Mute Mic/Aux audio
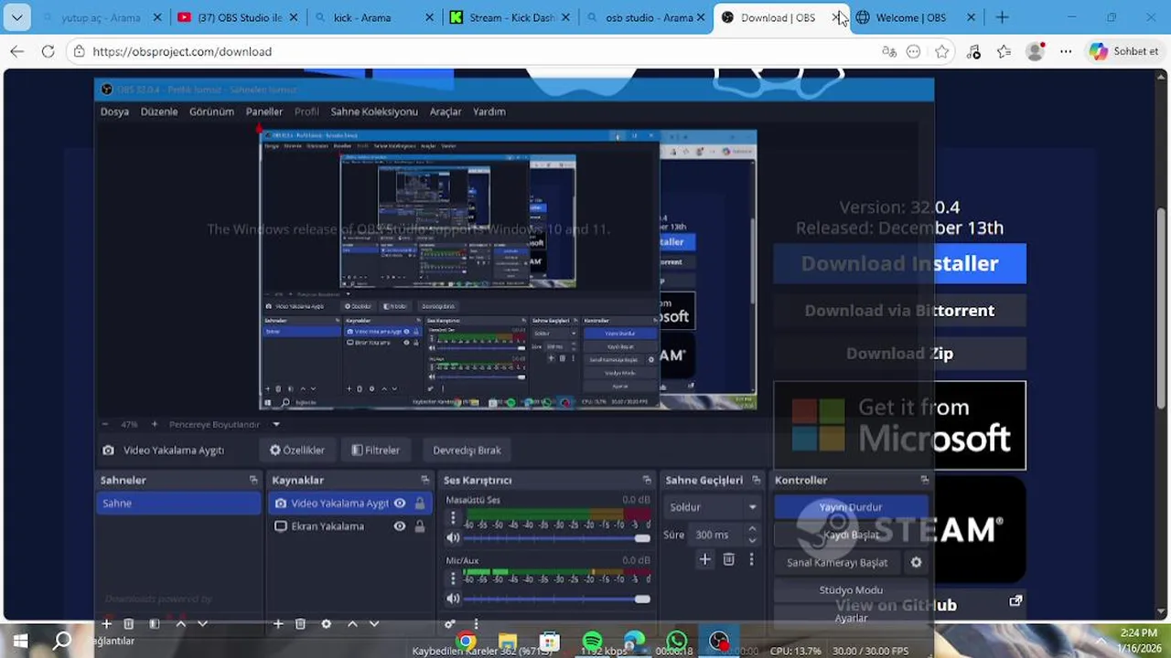This screenshot has width=1171, height=658. (453, 599)
